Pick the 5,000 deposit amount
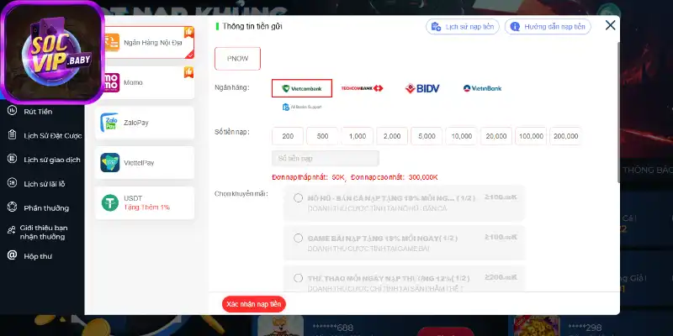 [x=427, y=136]
